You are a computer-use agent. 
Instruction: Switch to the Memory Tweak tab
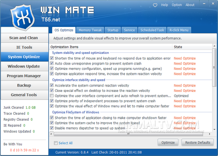click(90, 30)
